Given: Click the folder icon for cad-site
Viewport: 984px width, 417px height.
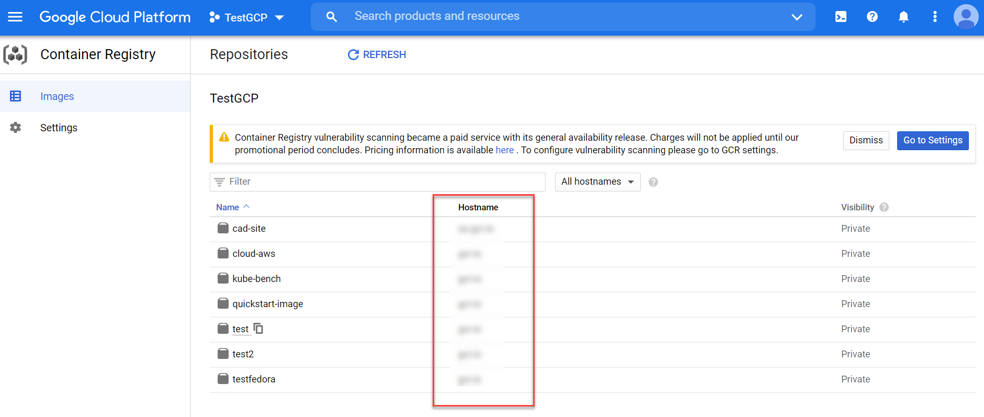Looking at the screenshot, I should [x=223, y=228].
